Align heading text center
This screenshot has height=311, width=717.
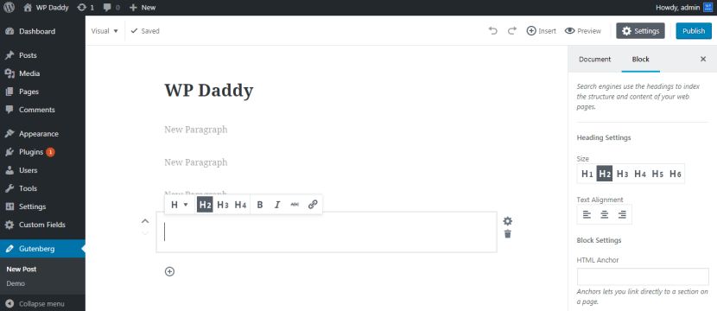click(x=605, y=214)
